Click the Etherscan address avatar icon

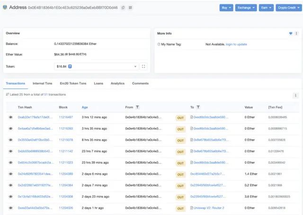[5, 8]
